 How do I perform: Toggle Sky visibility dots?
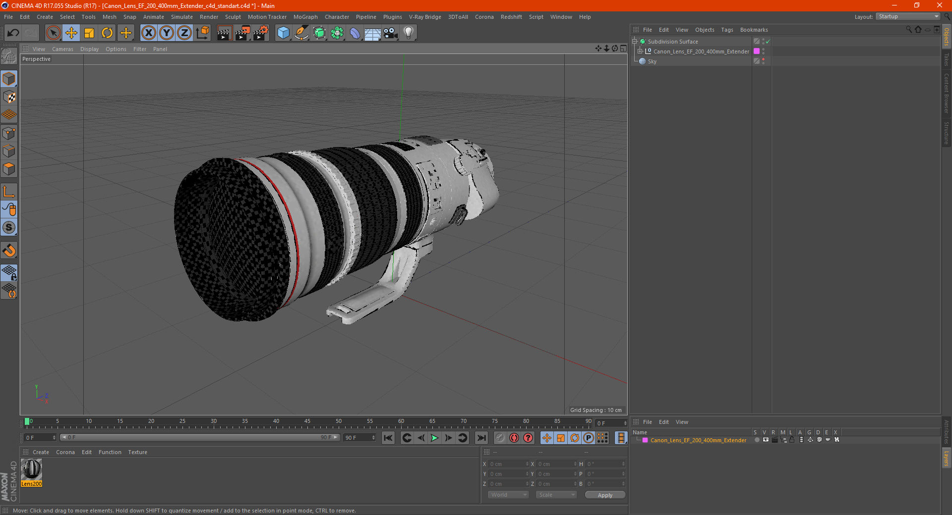[x=764, y=61]
